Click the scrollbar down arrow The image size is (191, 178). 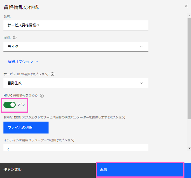click(189, 148)
